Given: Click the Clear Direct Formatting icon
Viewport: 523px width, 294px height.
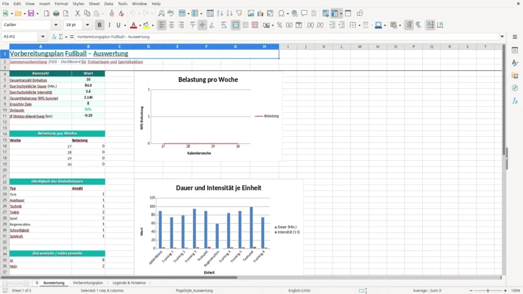Looking at the screenshot, I should 122,13.
